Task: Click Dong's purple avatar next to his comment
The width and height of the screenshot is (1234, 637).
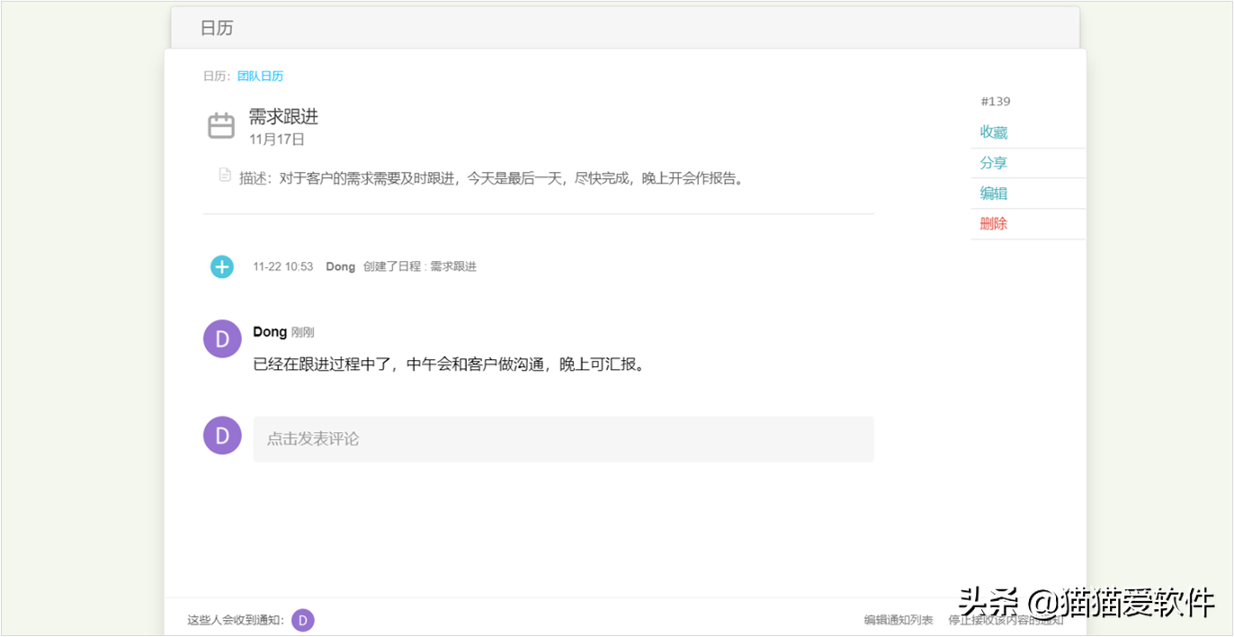Action: [222, 338]
